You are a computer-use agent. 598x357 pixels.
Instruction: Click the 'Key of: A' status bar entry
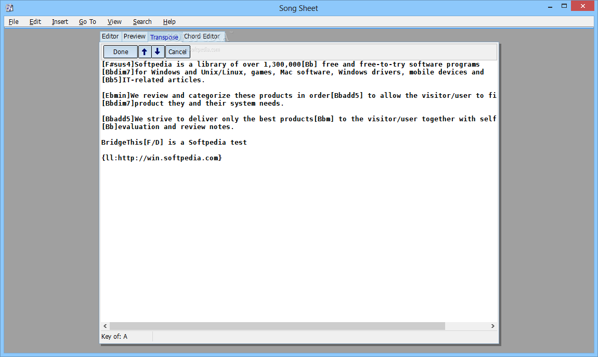click(114, 336)
